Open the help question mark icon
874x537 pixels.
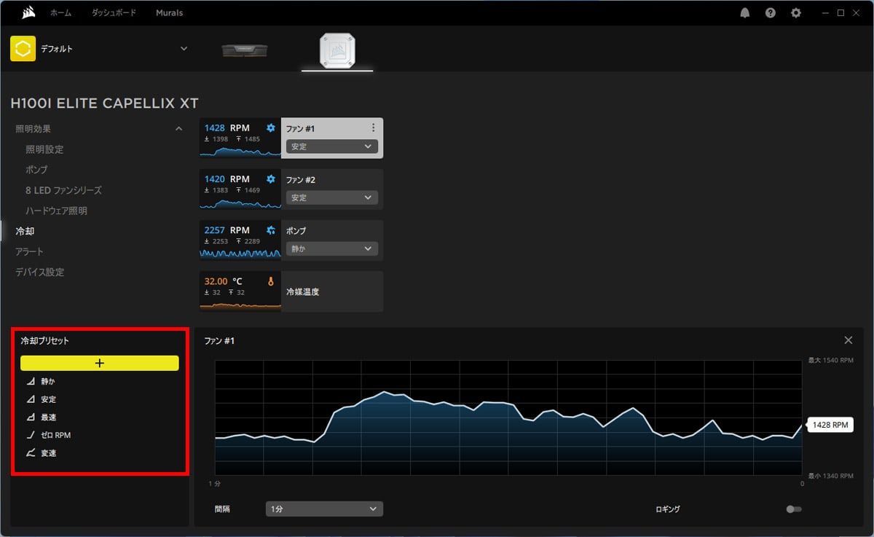[771, 13]
